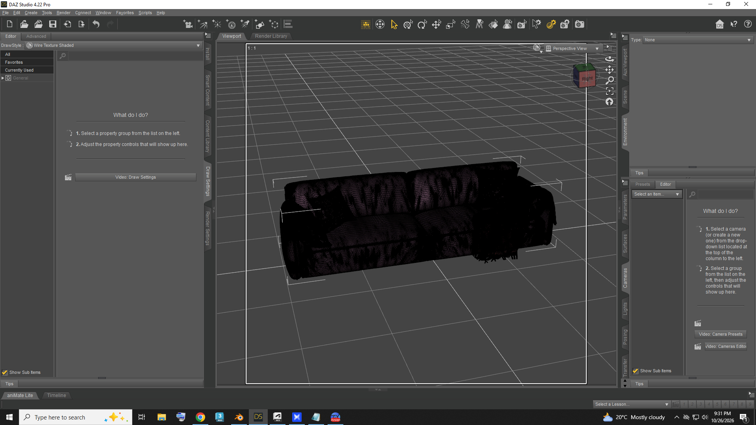Open Blender from the Windows taskbar
The image size is (756, 425).
tap(239, 417)
